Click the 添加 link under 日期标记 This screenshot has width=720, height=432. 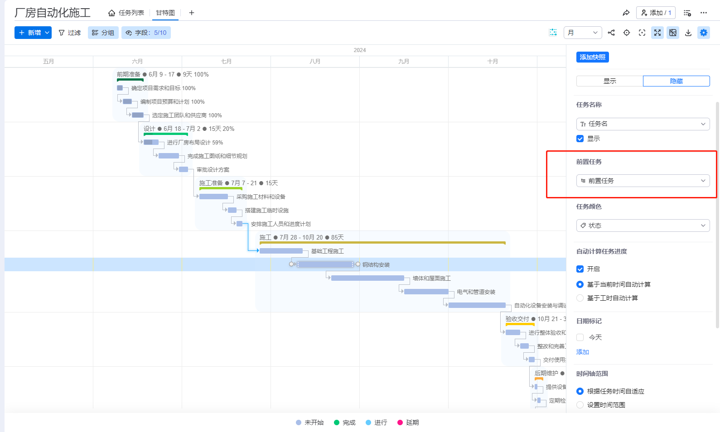[583, 352]
